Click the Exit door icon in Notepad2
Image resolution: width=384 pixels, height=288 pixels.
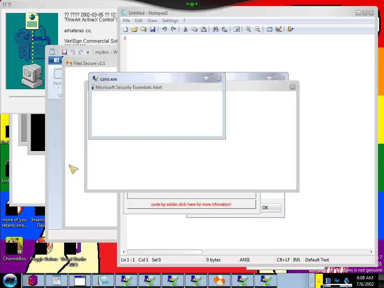pos(291,29)
